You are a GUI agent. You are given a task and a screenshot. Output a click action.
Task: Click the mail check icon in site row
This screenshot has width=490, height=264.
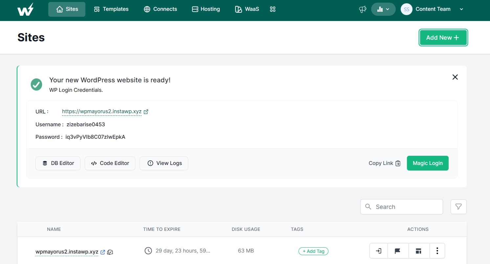click(x=110, y=252)
